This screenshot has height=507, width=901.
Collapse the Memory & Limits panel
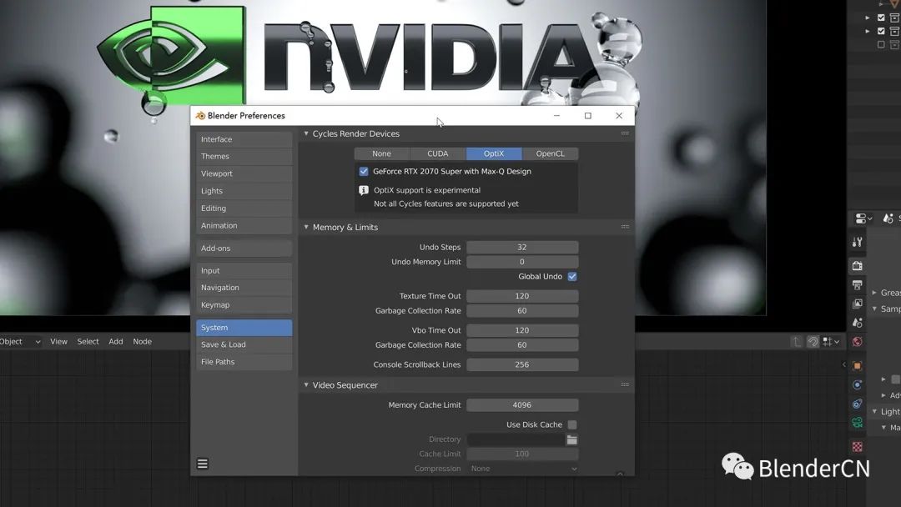point(306,227)
